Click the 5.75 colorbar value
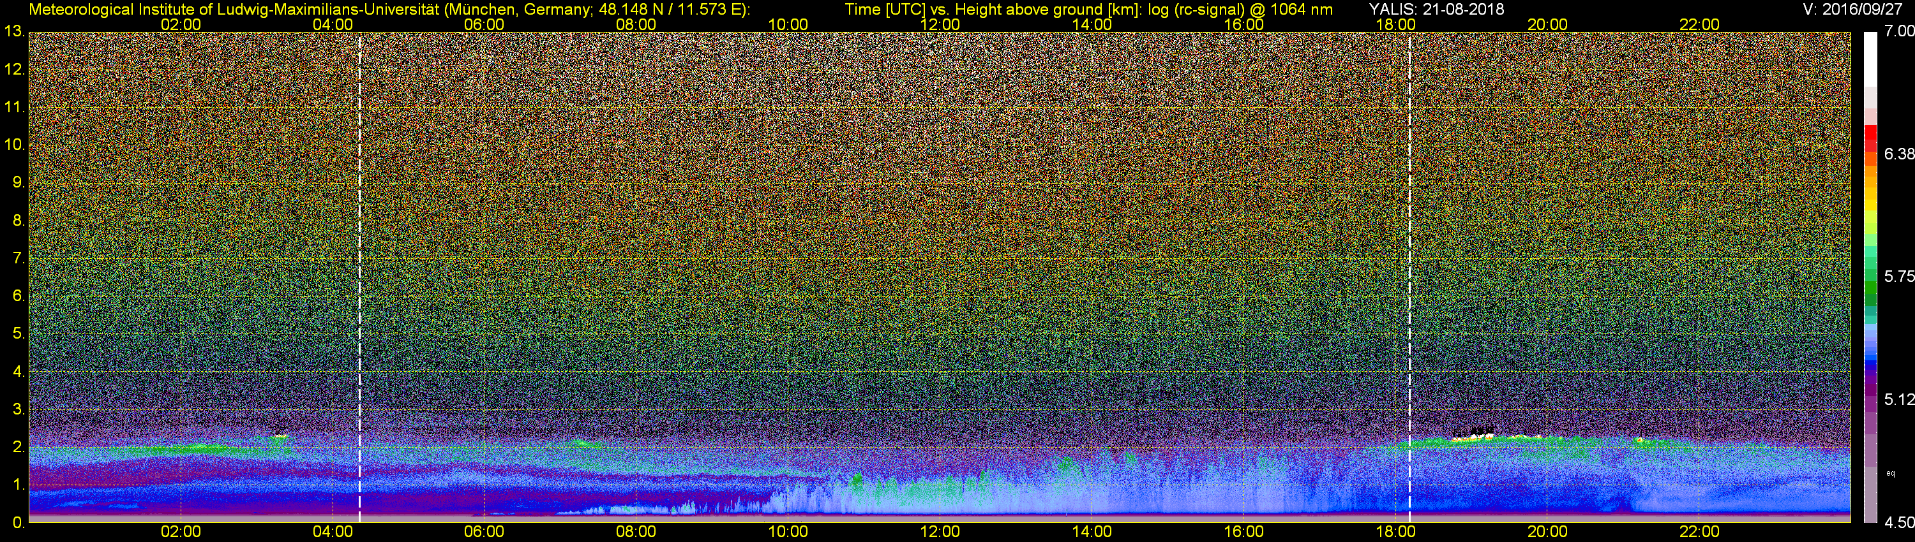This screenshot has height=542, width=1915. (1898, 276)
